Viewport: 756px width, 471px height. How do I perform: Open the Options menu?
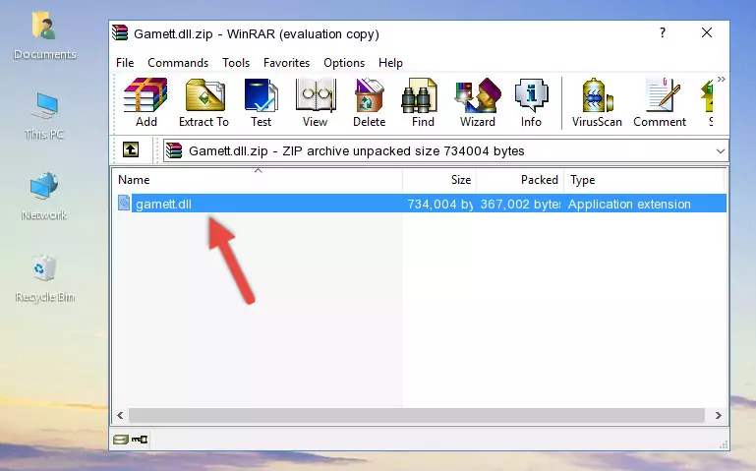point(344,63)
